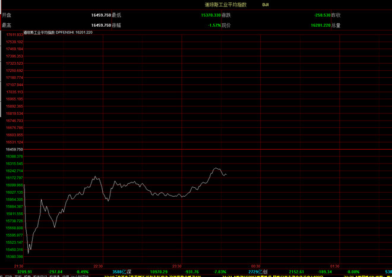392x277 pixels.
Task: Click the 22:30 time axis marker
Action: (x=98, y=266)
